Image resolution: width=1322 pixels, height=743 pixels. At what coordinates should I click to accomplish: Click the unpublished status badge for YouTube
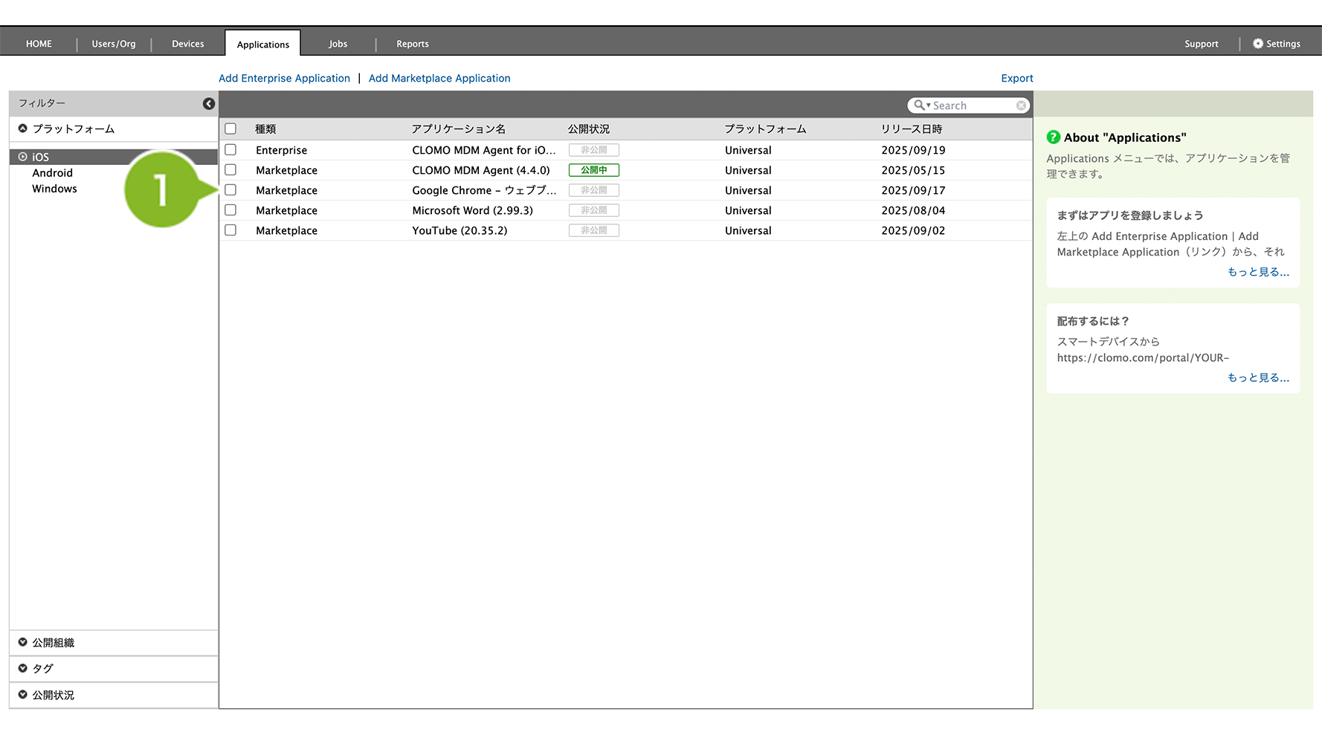(593, 230)
